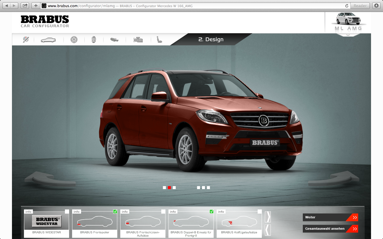Click the BRABUS WIDESTAR caption text
Viewport: 383px width, 239px height.
coord(47,232)
